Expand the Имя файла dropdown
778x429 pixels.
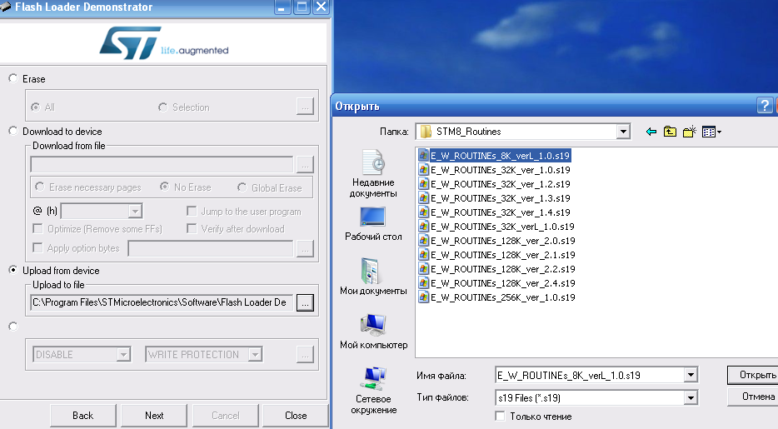click(x=690, y=376)
